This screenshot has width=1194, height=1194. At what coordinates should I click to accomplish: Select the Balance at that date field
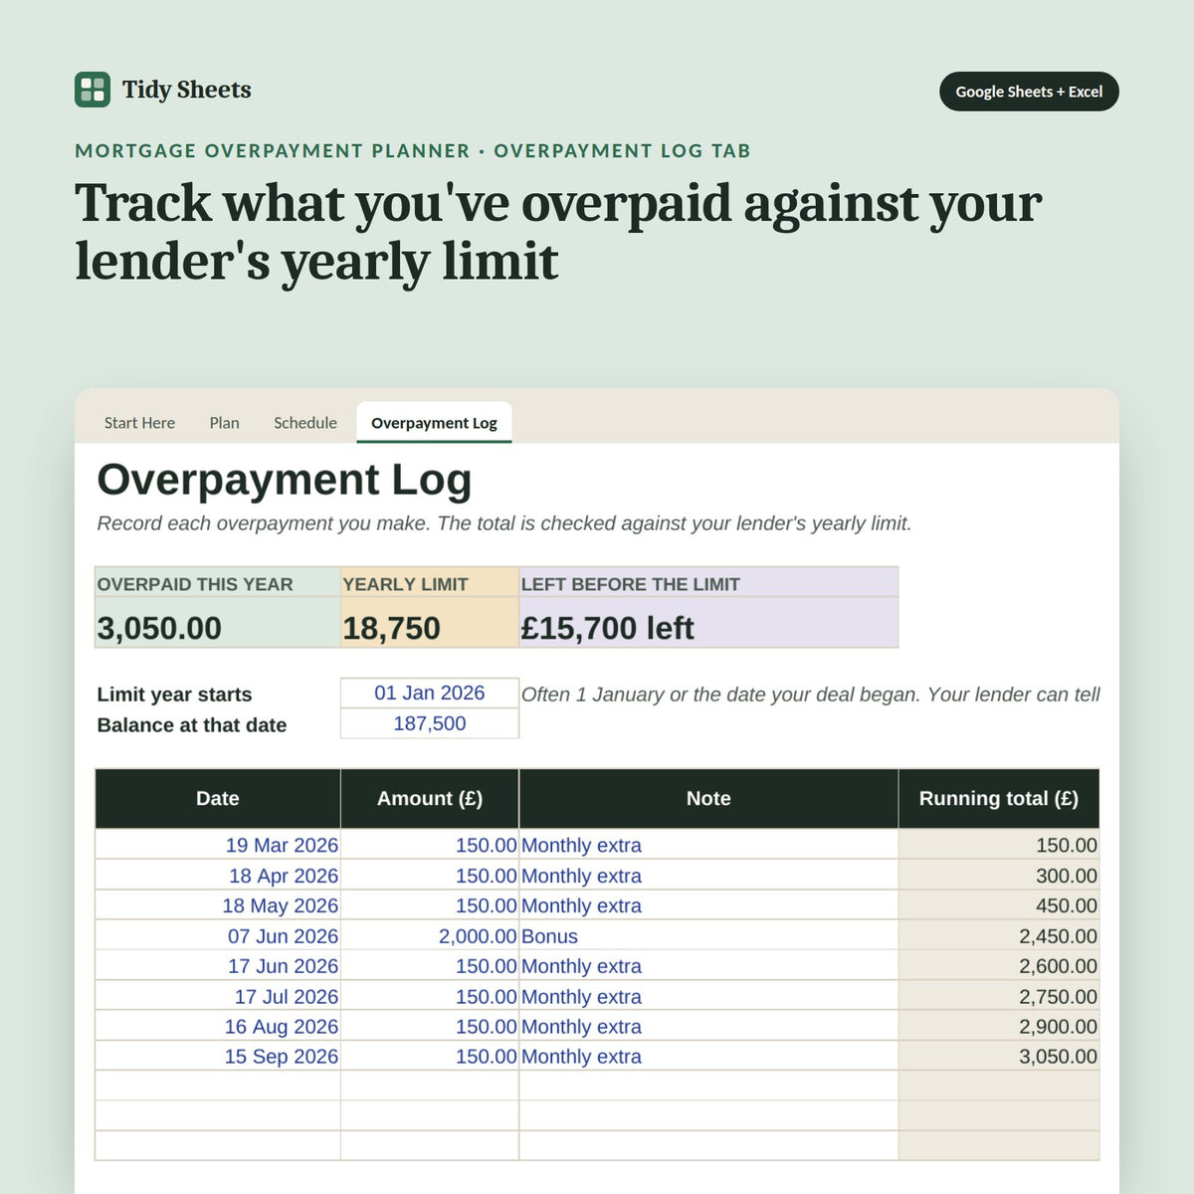430,723
